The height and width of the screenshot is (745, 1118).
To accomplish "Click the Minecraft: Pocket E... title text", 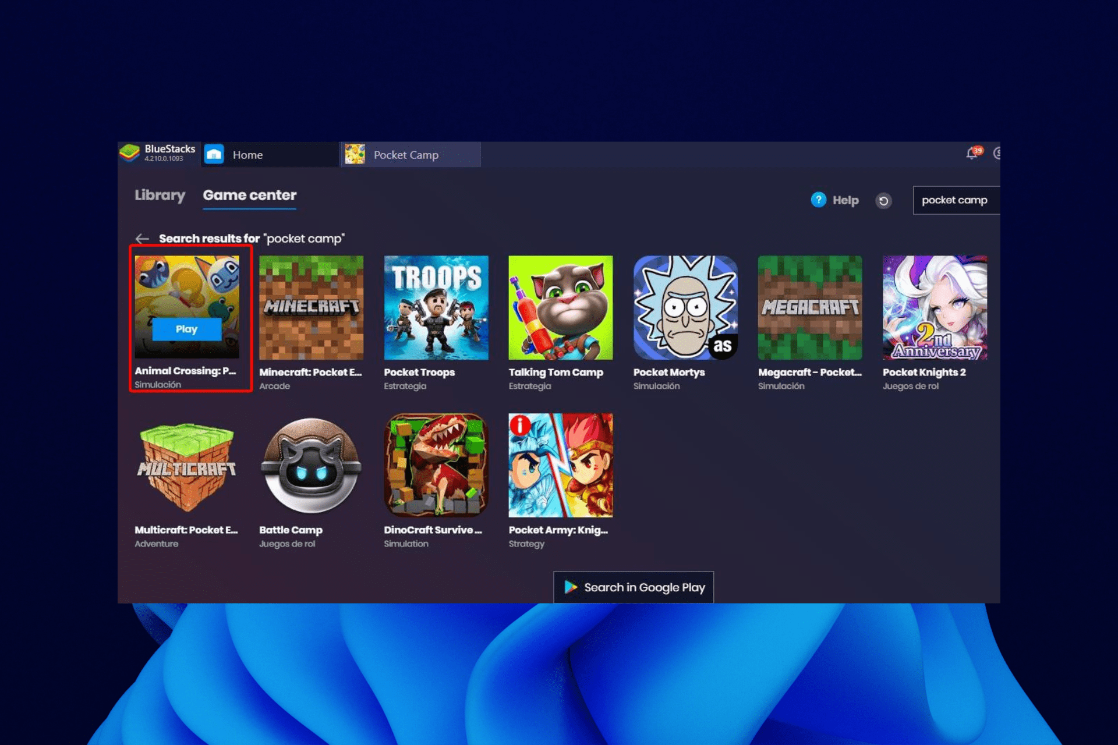I will [310, 372].
